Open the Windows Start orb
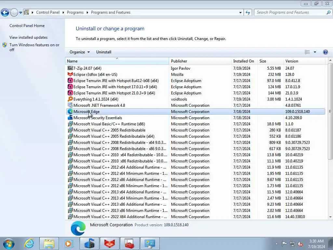The height and width of the screenshot is (250, 333). (x=9, y=243)
